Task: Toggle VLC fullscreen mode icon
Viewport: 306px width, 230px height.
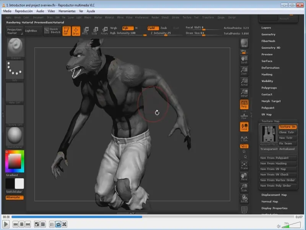Action: click(37, 224)
